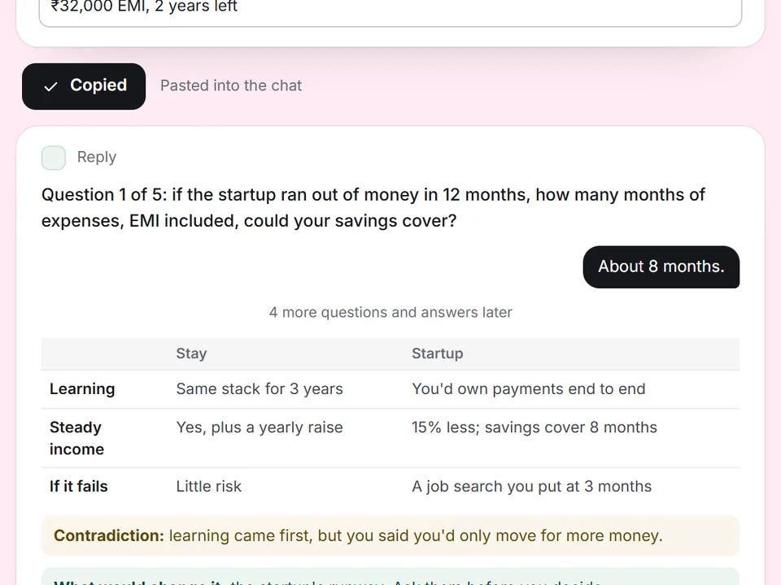Viewport: 781px width, 585px height.
Task: Click '15% less; savings cover 8 months' cell
Action: pyautogui.click(x=534, y=427)
